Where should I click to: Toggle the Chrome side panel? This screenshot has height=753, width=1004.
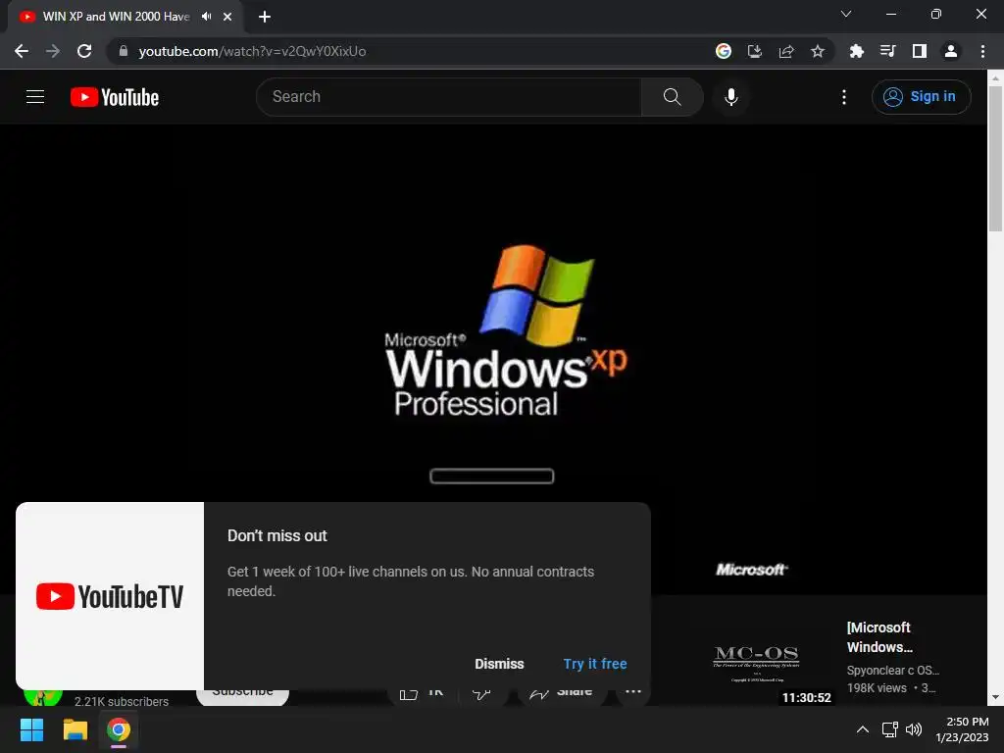(x=920, y=51)
